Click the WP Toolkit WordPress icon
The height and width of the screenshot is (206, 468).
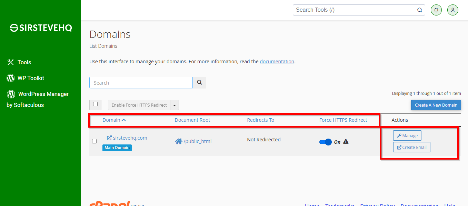click(x=11, y=78)
